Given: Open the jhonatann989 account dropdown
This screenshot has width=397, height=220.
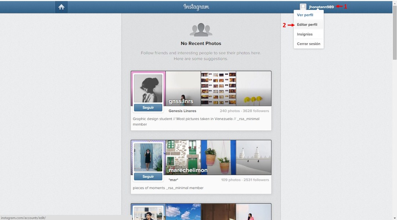Looking at the screenshot, I should 321,7.
